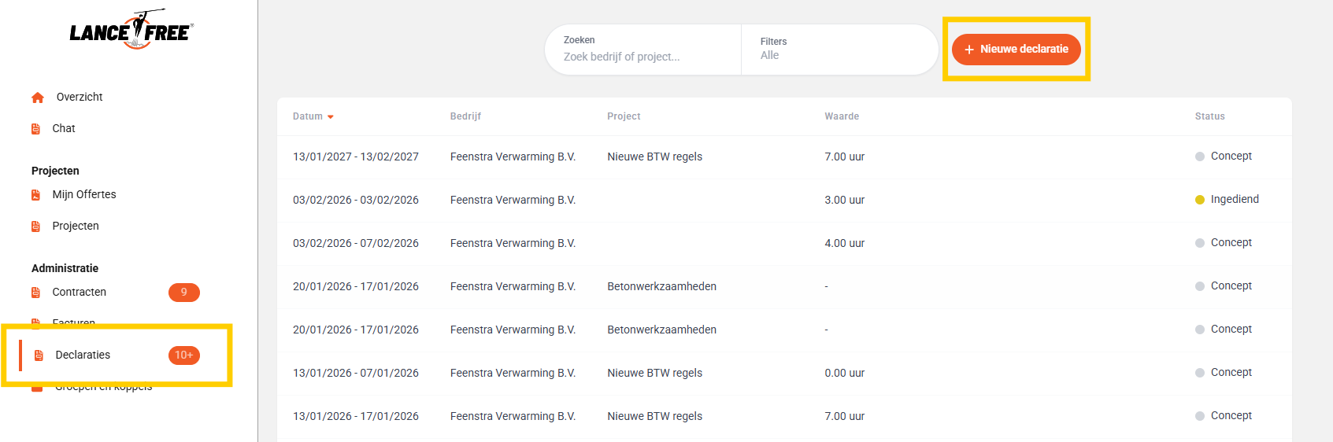Open Mijn Offertes menu item
Viewport: 1333px width, 442px height.
pos(84,194)
